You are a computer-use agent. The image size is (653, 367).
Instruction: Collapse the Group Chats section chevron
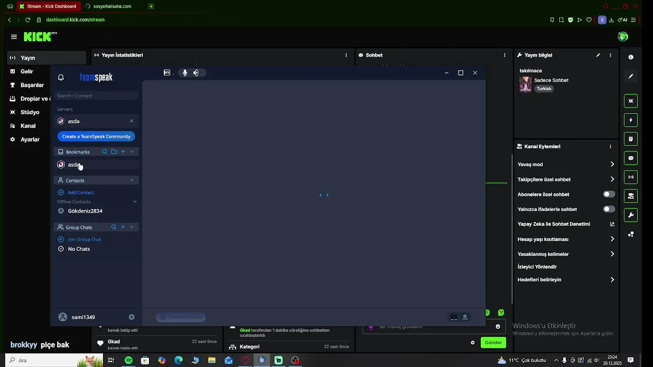point(132,227)
